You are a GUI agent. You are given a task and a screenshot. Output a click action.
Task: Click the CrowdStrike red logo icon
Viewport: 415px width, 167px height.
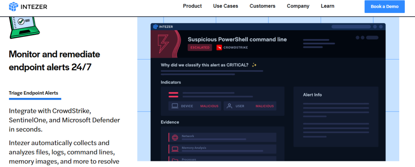click(219, 48)
